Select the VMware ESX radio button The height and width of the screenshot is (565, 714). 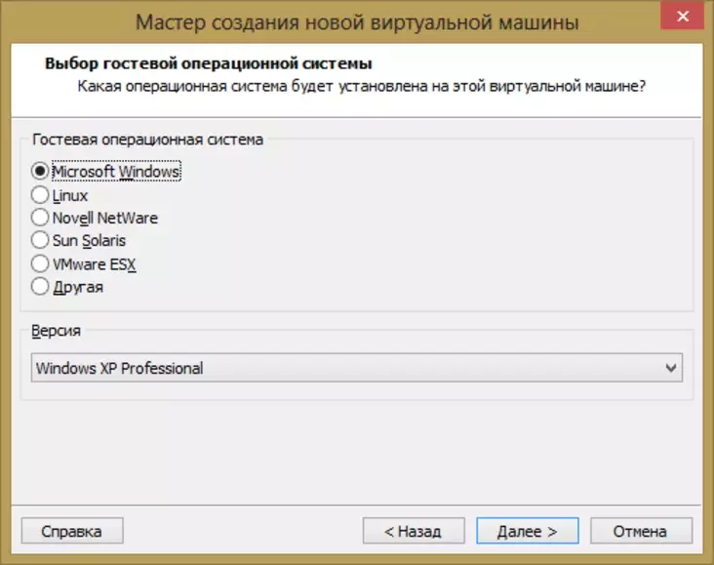click(40, 263)
